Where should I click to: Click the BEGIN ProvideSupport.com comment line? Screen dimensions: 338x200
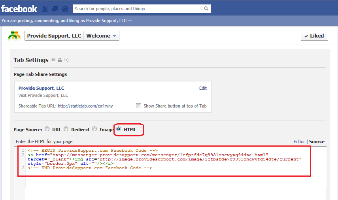[93, 151]
